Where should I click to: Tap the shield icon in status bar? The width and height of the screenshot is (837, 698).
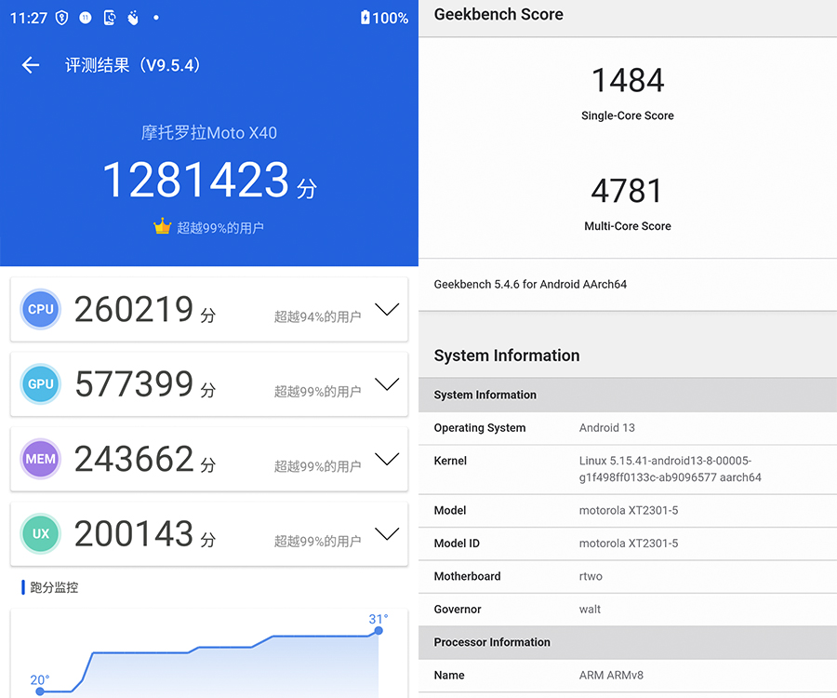point(62,19)
